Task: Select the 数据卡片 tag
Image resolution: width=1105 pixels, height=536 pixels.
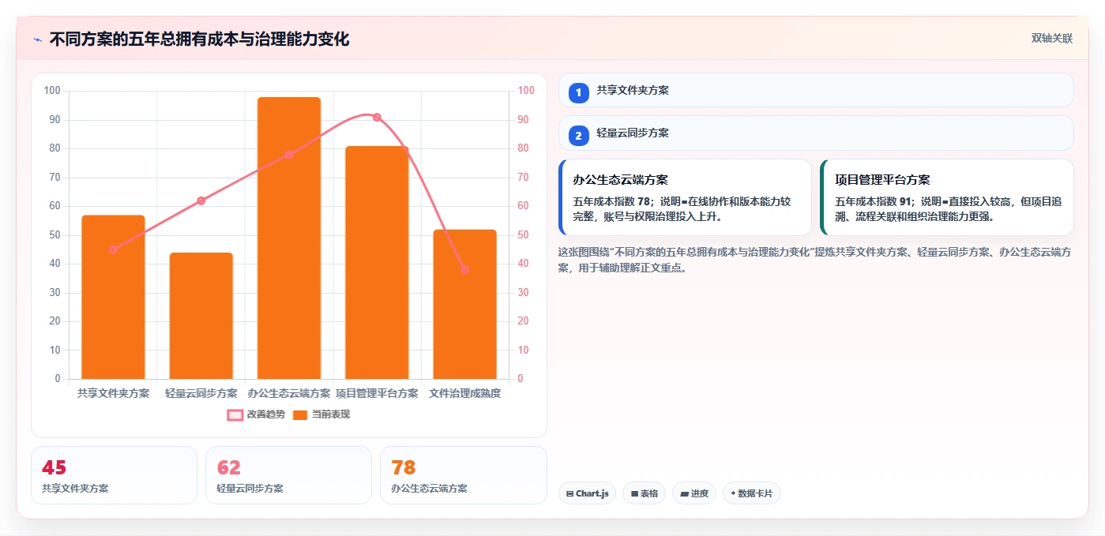Action: click(752, 493)
